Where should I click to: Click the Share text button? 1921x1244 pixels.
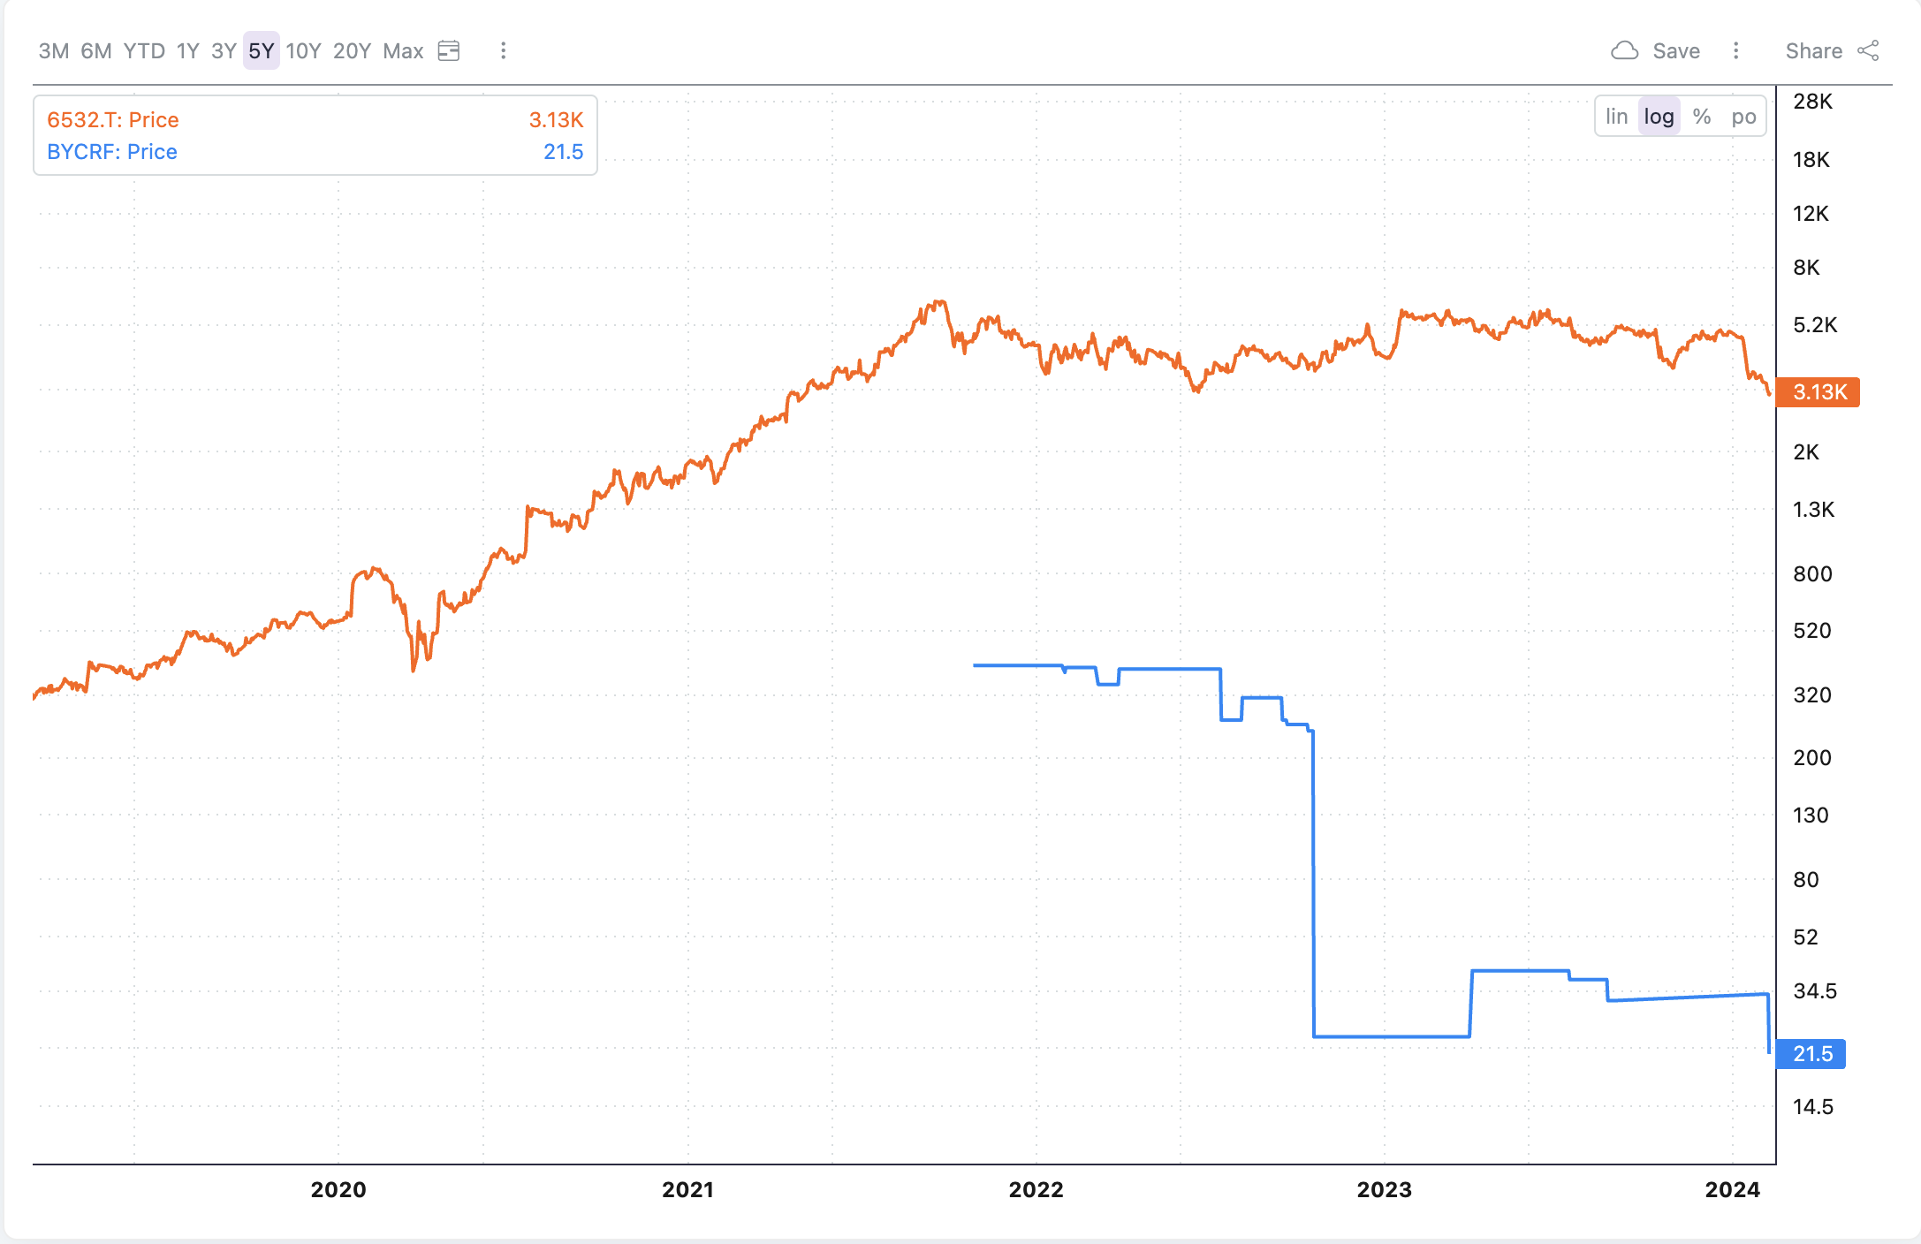click(1813, 51)
